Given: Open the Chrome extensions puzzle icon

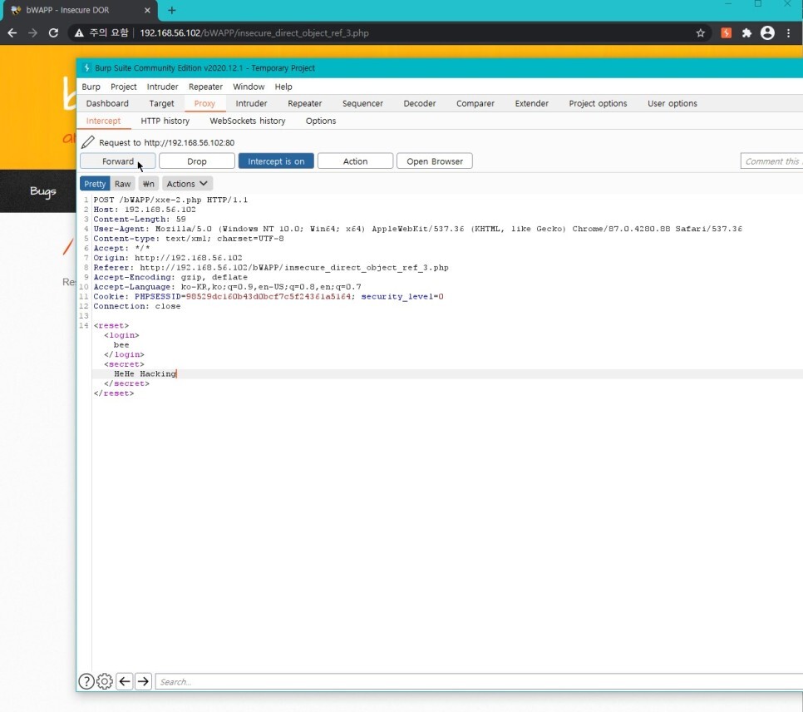Looking at the screenshot, I should tap(746, 32).
